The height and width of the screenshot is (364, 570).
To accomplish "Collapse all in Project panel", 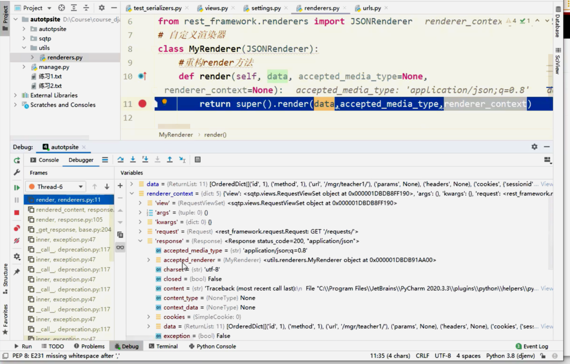I will [86, 8].
